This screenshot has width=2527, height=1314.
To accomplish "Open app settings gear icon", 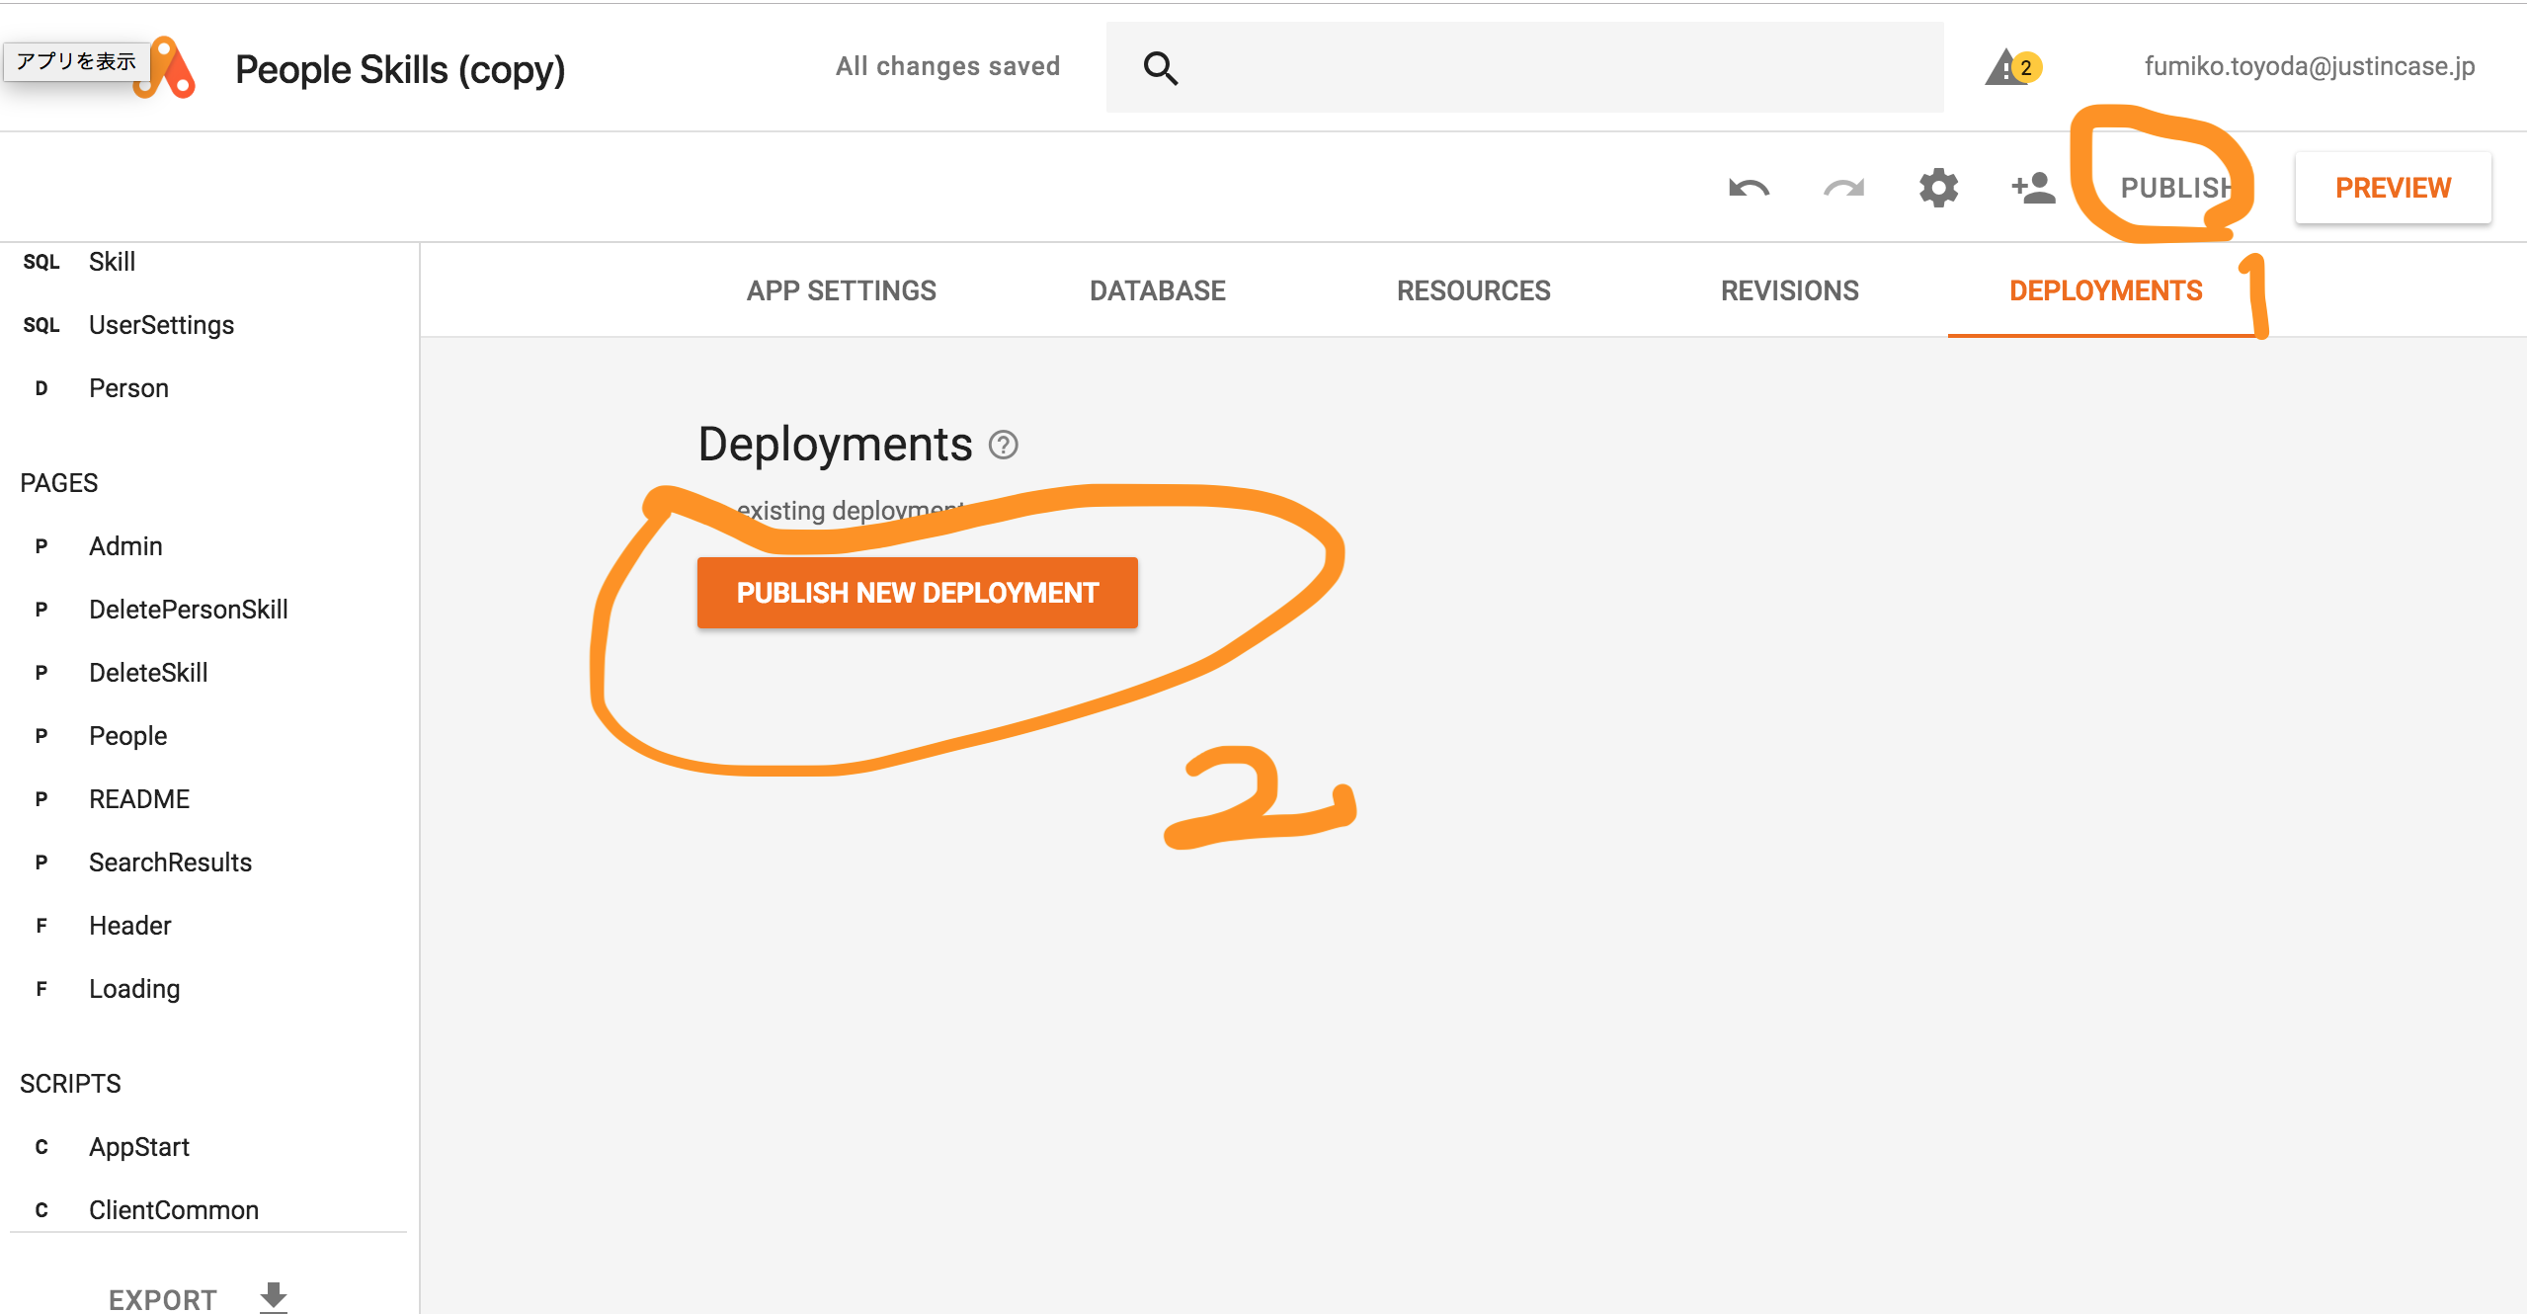I will pos(1938,188).
